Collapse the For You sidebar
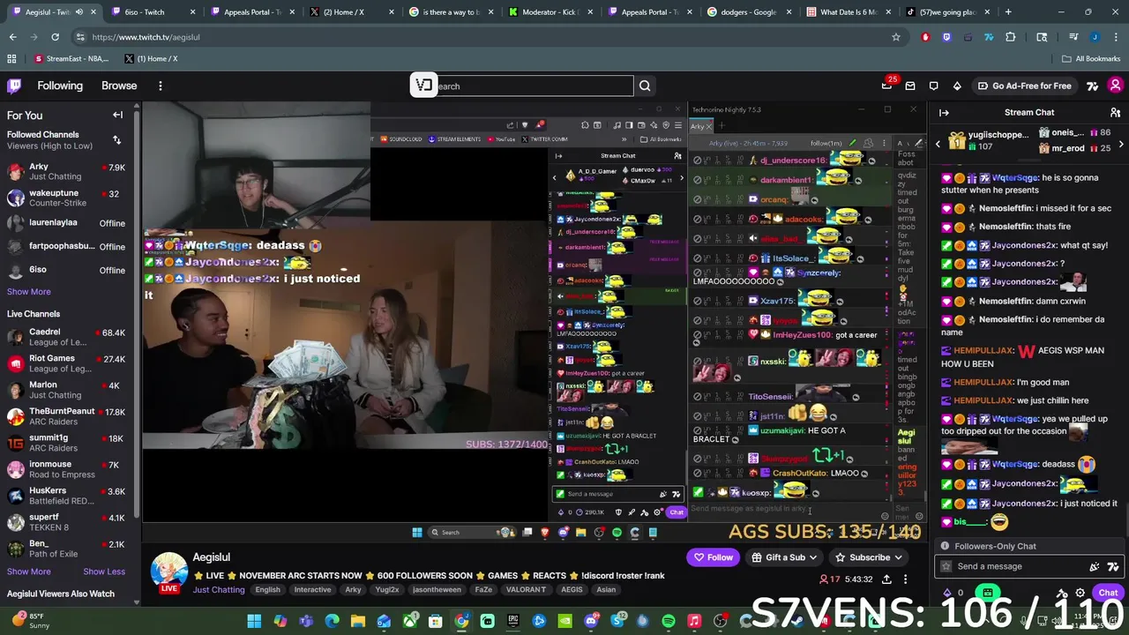The image size is (1129, 635). point(117,115)
